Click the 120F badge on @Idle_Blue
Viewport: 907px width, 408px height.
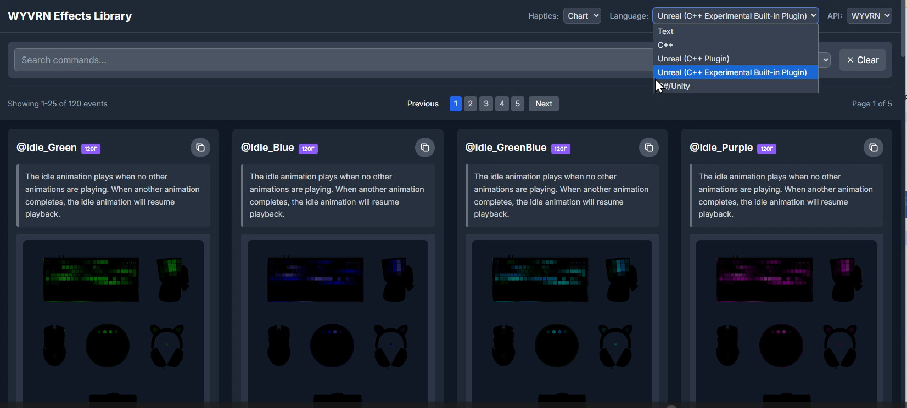point(308,149)
